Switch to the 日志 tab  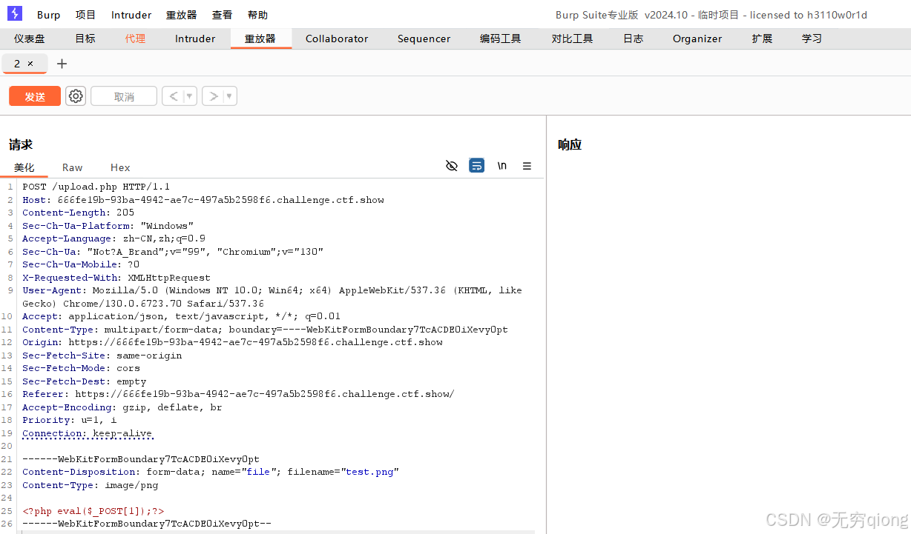pos(633,39)
